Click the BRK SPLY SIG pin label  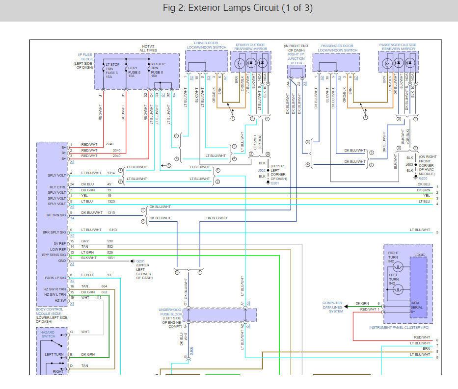pyautogui.click(x=54, y=233)
